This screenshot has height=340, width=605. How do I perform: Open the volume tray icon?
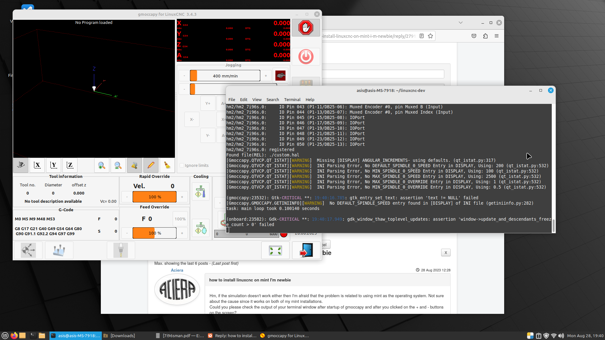[x=561, y=336]
